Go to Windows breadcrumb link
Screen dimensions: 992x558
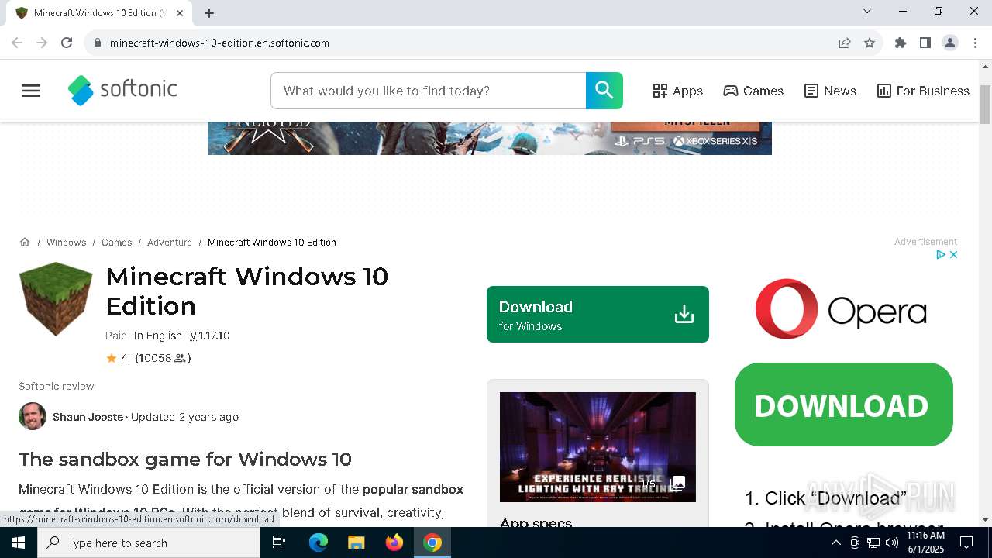[66, 243]
